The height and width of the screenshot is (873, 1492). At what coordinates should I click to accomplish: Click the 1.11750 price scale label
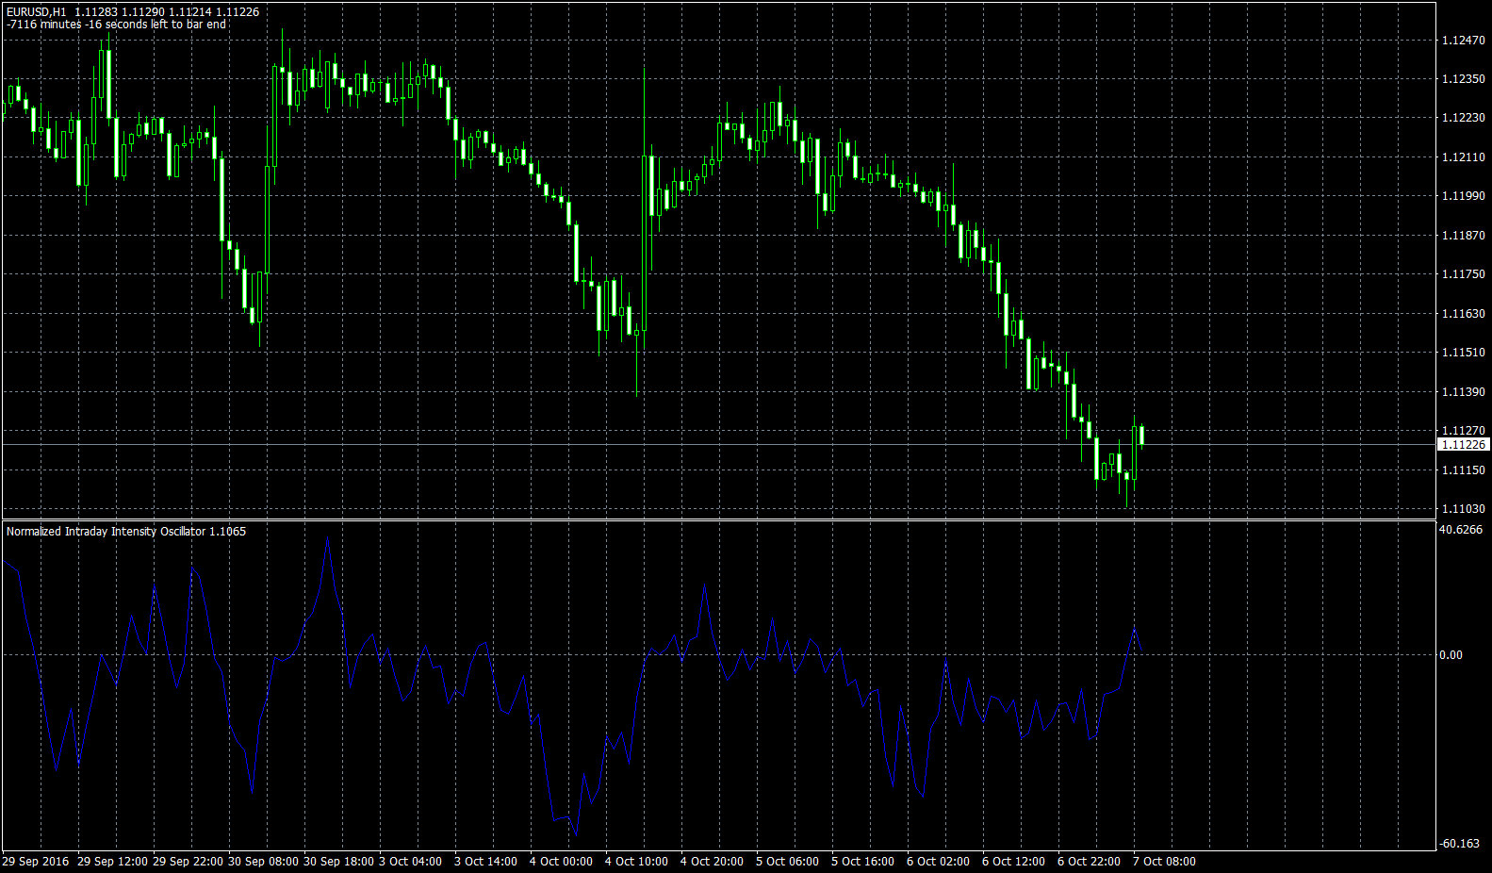(x=1463, y=274)
